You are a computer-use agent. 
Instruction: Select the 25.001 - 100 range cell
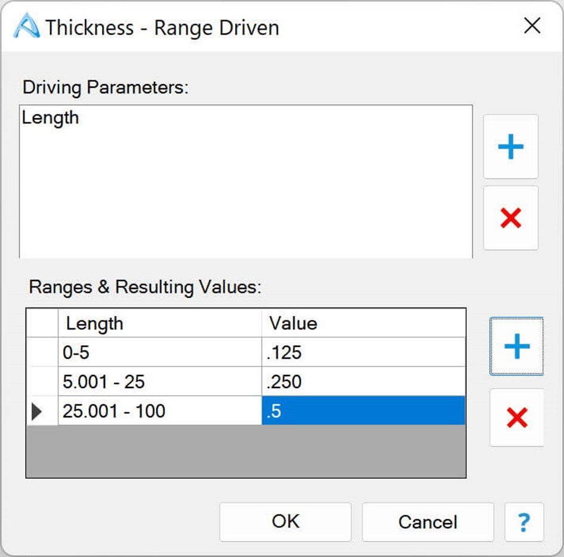coord(159,411)
